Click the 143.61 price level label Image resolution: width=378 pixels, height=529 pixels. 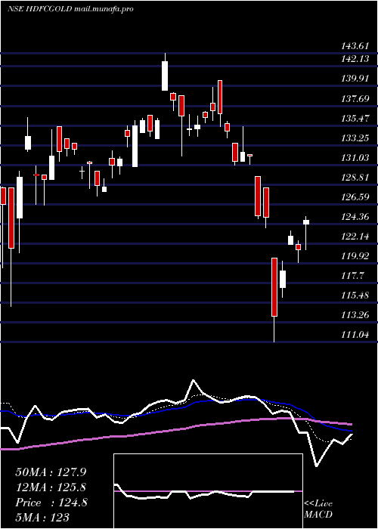(355, 46)
